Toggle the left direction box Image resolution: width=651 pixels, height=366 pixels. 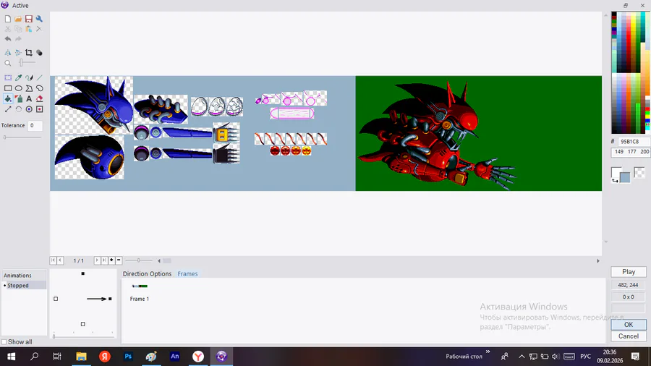tap(56, 299)
